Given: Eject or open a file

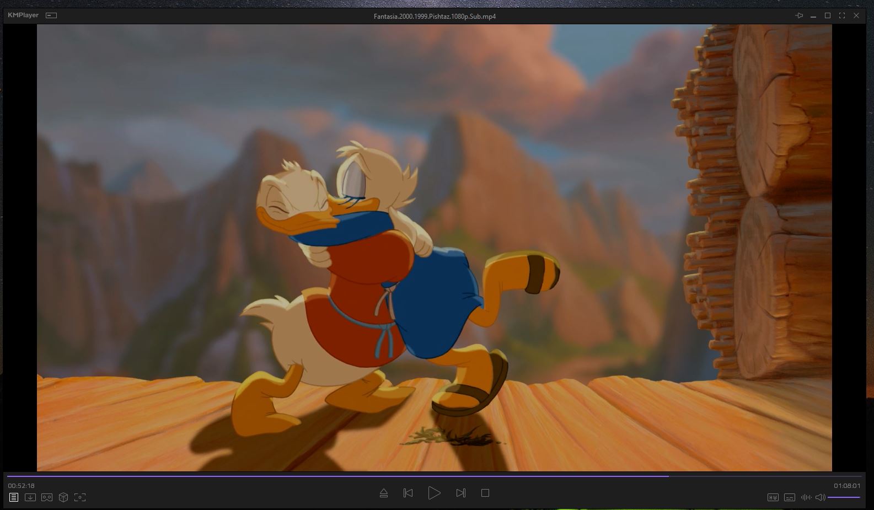Looking at the screenshot, I should pos(384,493).
